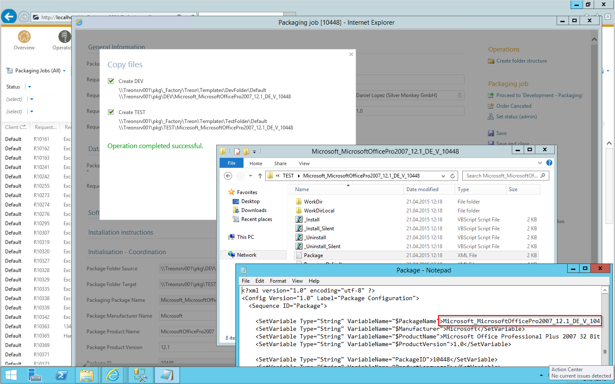The height and width of the screenshot is (384, 615).
Task: Uncheck the Create DEV checkbox
Action: click(x=111, y=81)
